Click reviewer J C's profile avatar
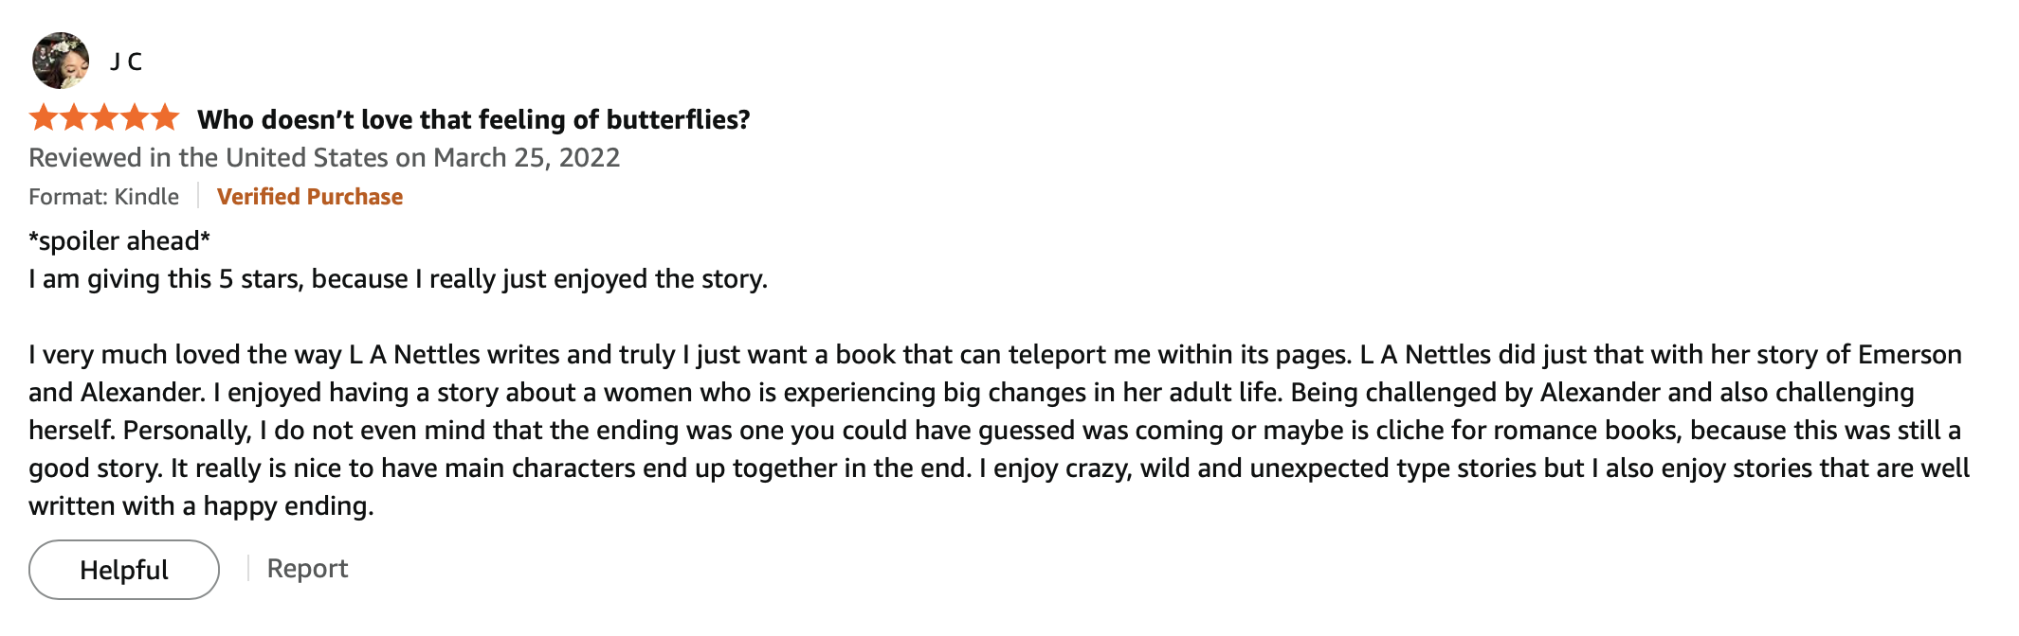2019x636 pixels. point(61,61)
